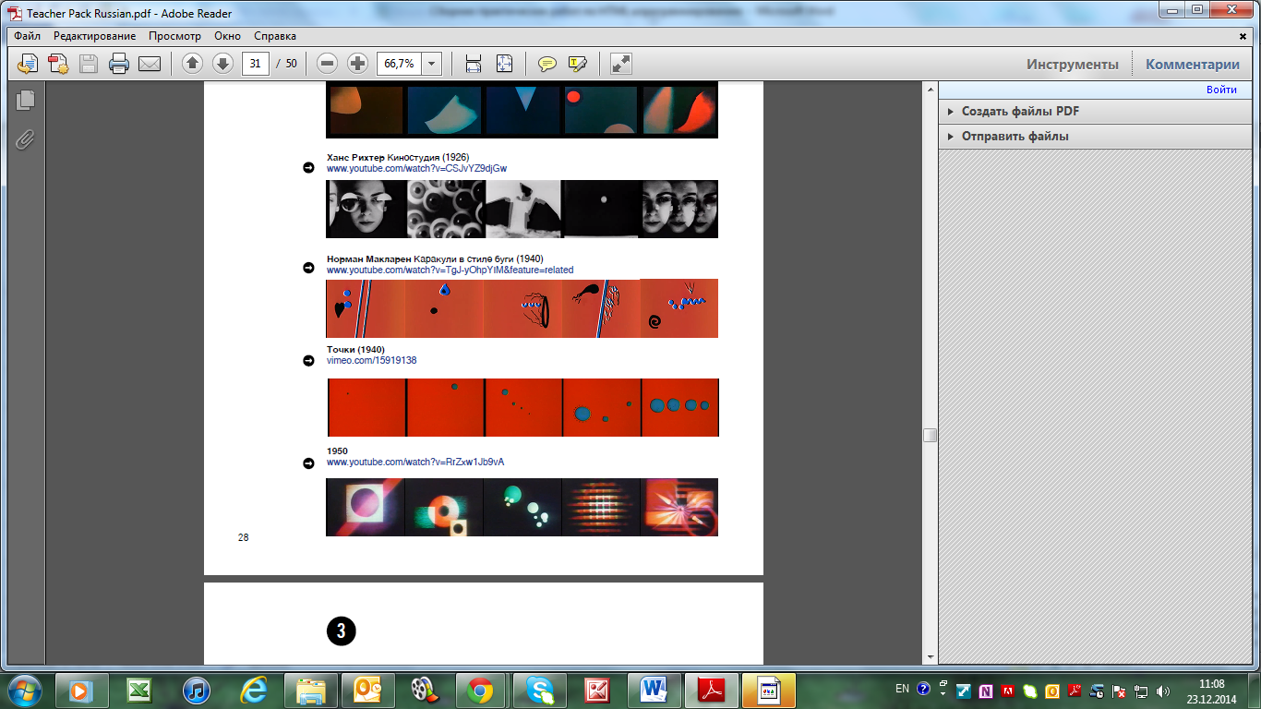Click the greyed-out Save floppy icon
The height and width of the screenshot is (709, 1261).
click(x=89, y=64)
